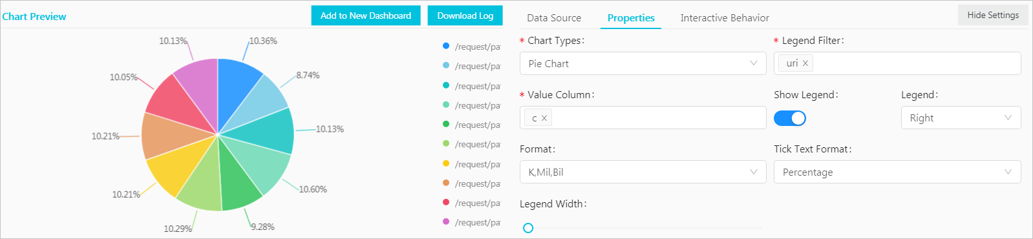Click the orange legend dot
The width and height of the screenshot is (1033, 239).
[446, 183]
